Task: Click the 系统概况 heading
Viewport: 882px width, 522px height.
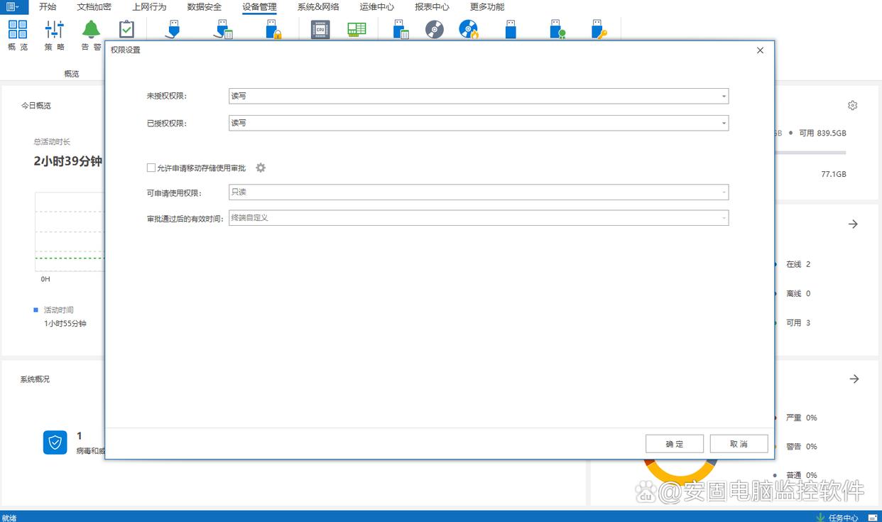Action: pos(35,379)
